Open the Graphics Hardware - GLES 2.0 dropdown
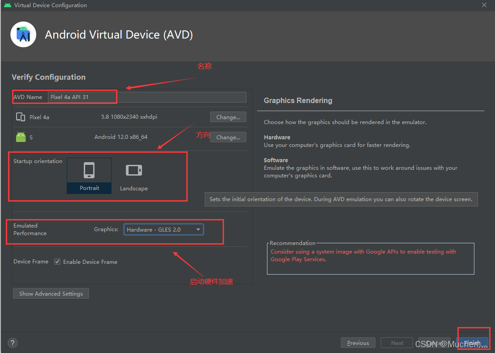 [x=164, y=229]
